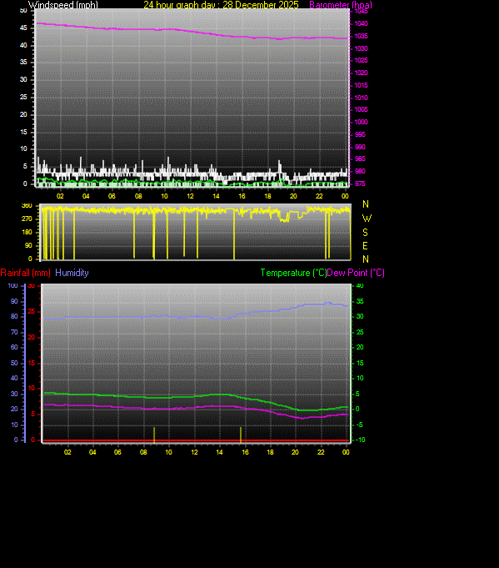Click the "1015" barometer axis value
499x568 pixels.
click(x=361, y=85)
